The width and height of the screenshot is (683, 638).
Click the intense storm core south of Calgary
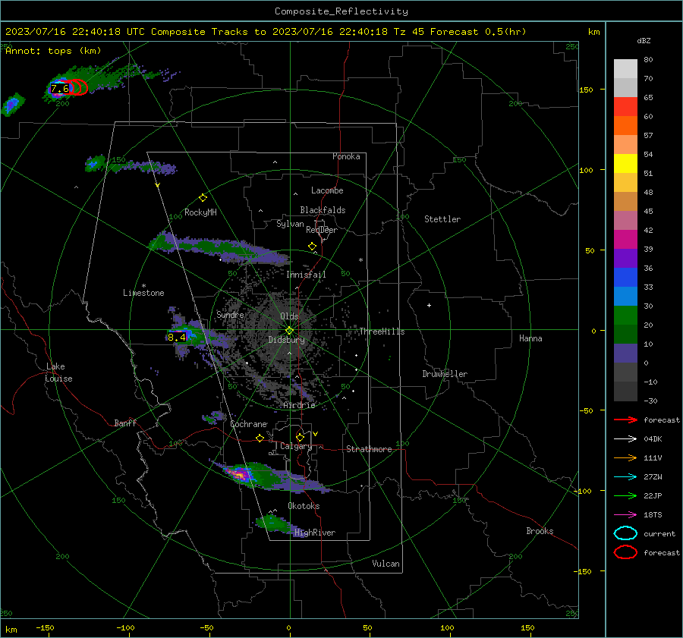tap(241, 474)
